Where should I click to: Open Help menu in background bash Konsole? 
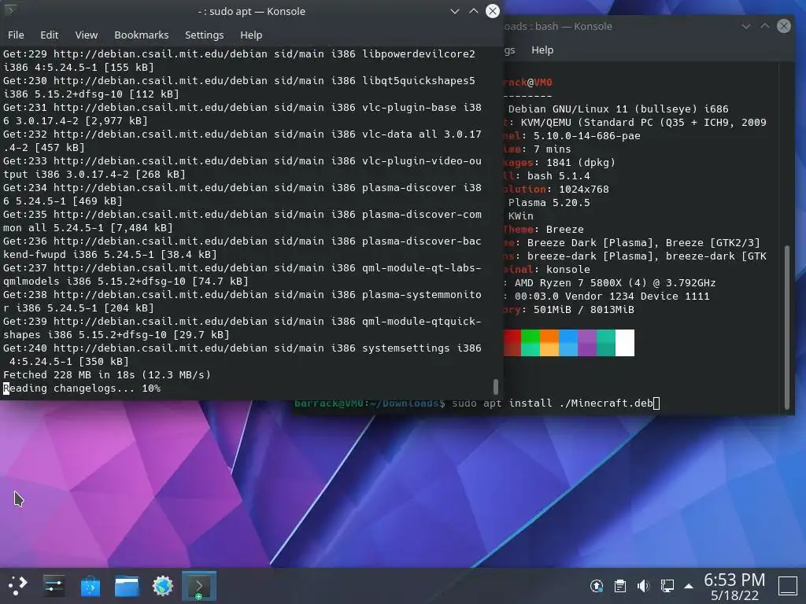[x=542, y=50]
